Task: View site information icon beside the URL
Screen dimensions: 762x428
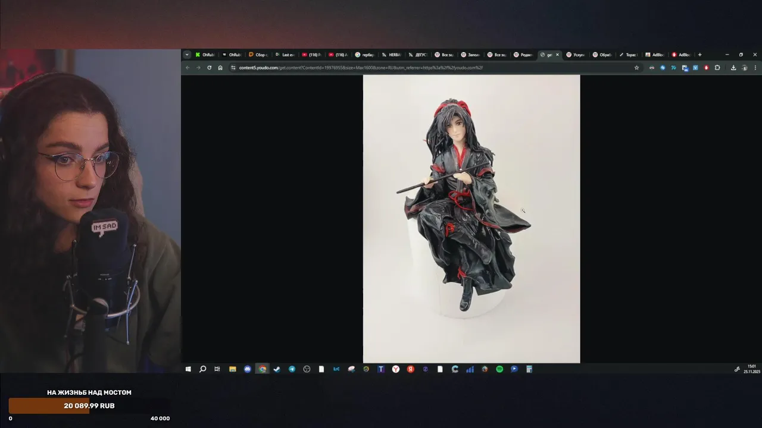Action: click(233, 68)
